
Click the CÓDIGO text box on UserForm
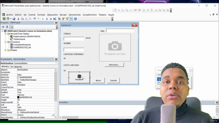click(x=74, y=39)
